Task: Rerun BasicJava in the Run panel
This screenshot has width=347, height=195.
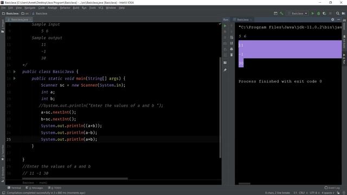Action: 225,26
